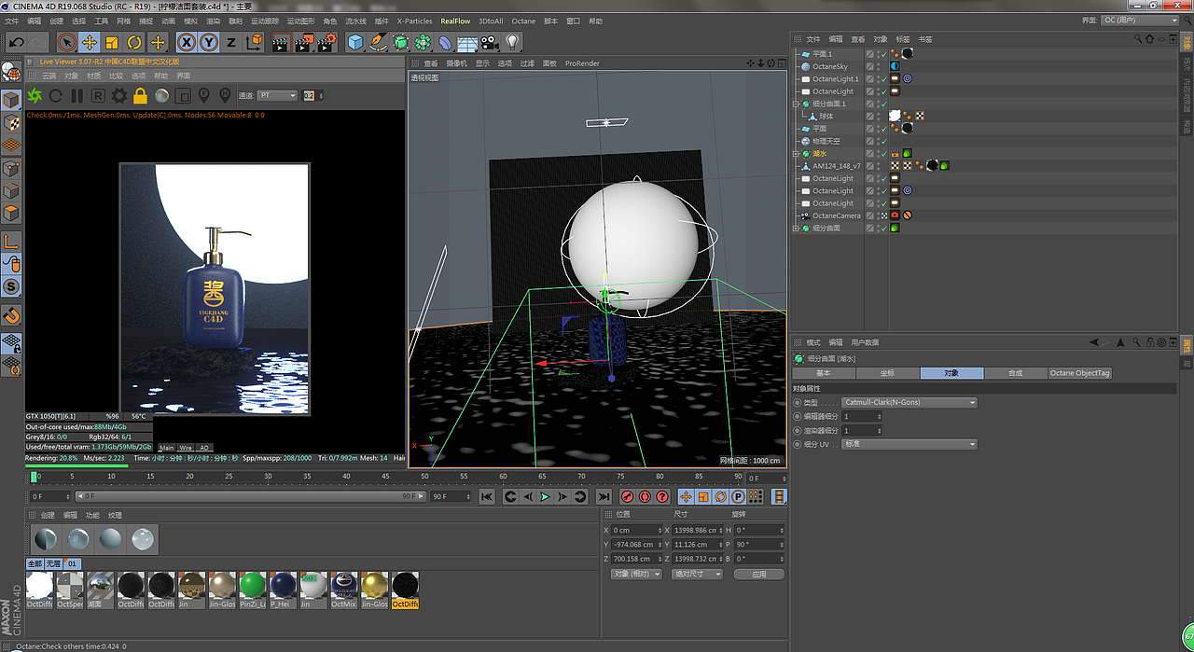1194x652 pixels.
Task: Toggle the X axis lock
Action: pos(187,42)
